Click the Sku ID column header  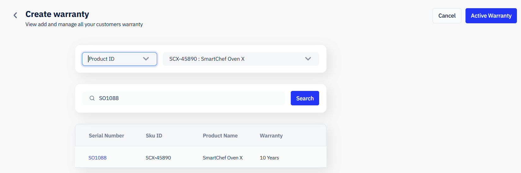[154, 136]
